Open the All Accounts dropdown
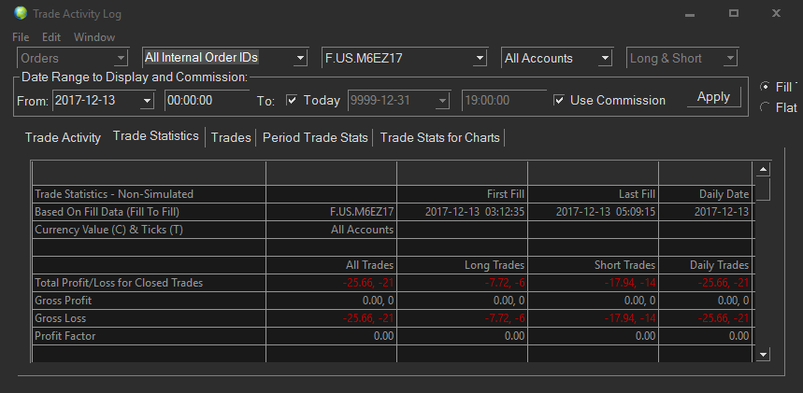Viewport: 803px width, 393px height. 556,58
